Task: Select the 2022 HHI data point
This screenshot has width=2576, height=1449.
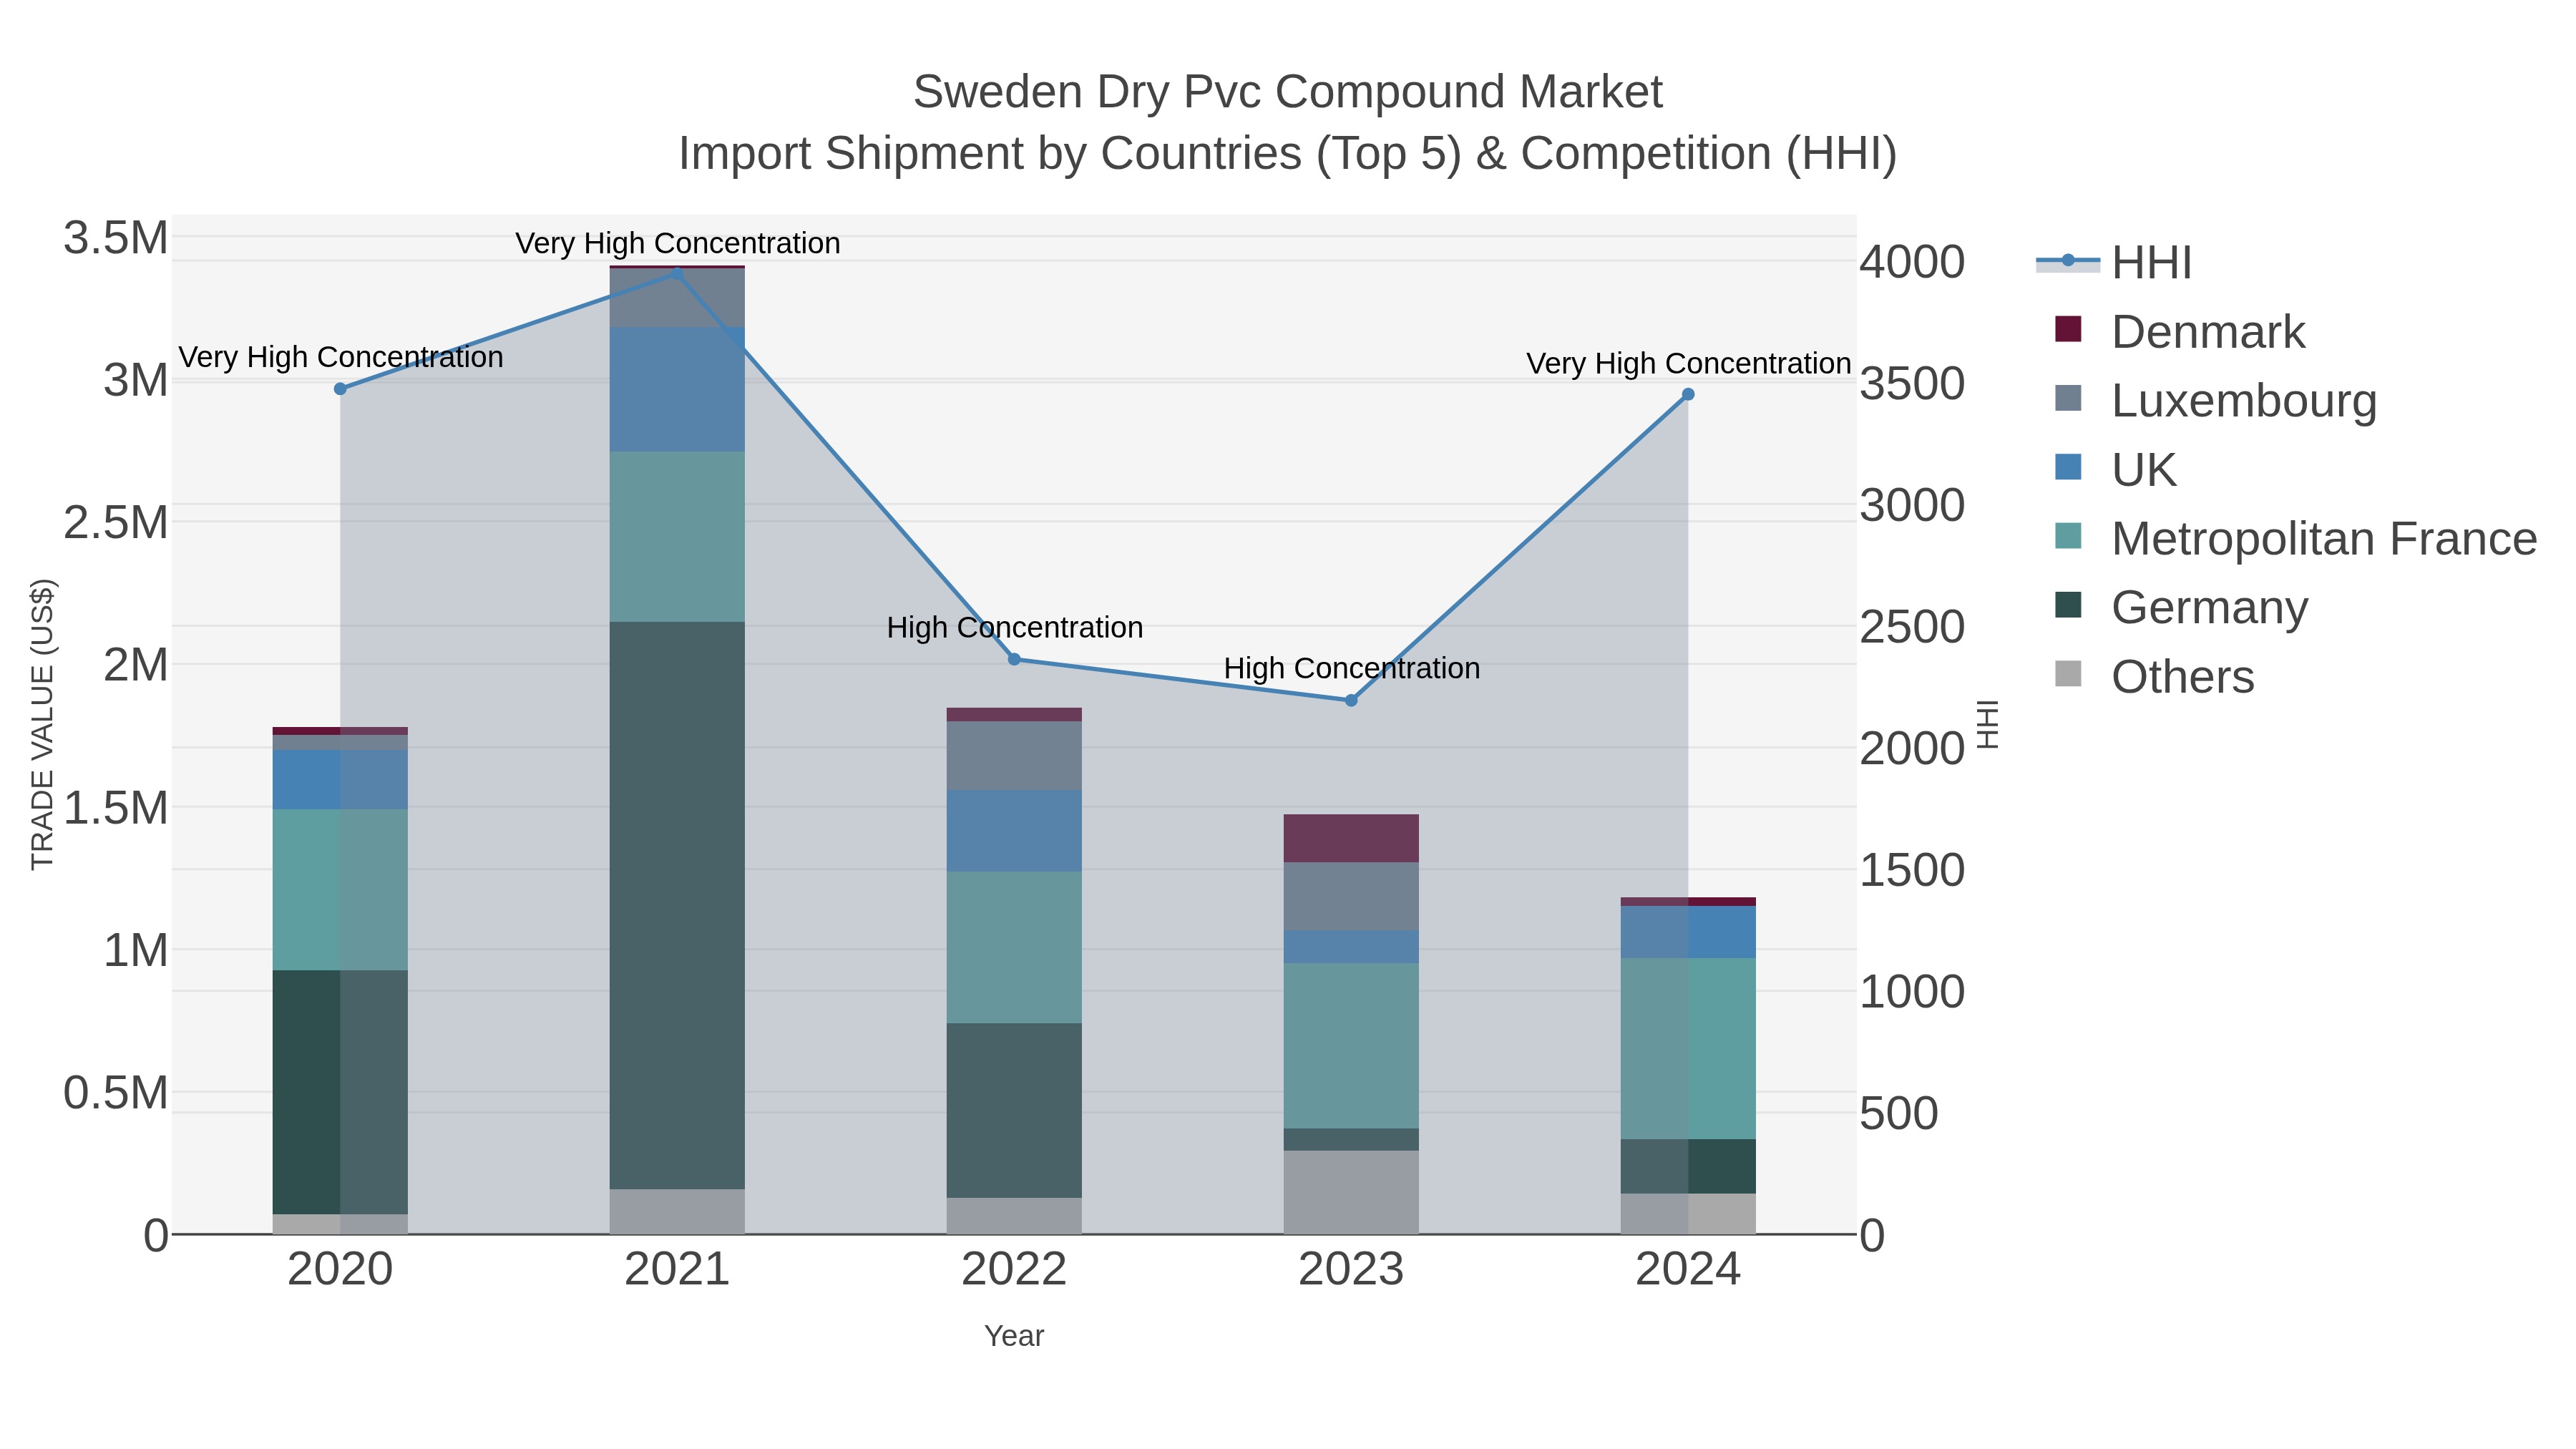Action: click(x=1014, y=659)
